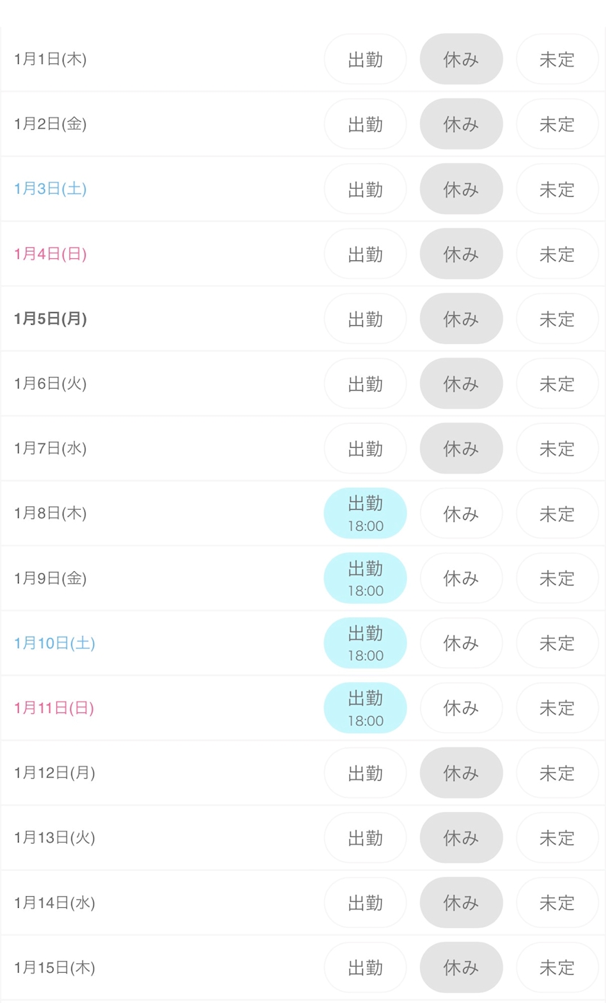Click the 1月5日(月) date label

tap(50, 319)
